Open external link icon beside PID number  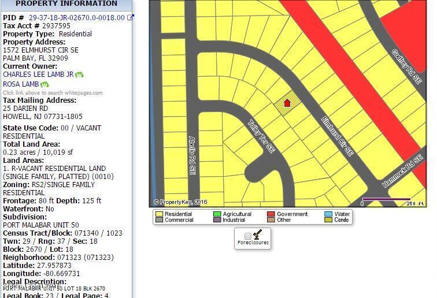point(130,17)
